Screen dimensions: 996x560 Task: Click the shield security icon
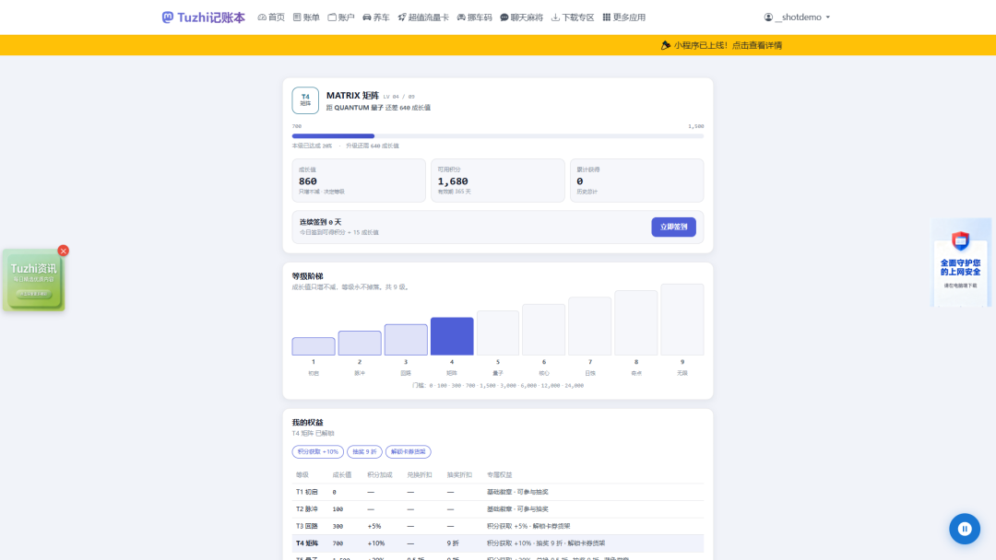[x=960, y=241]
